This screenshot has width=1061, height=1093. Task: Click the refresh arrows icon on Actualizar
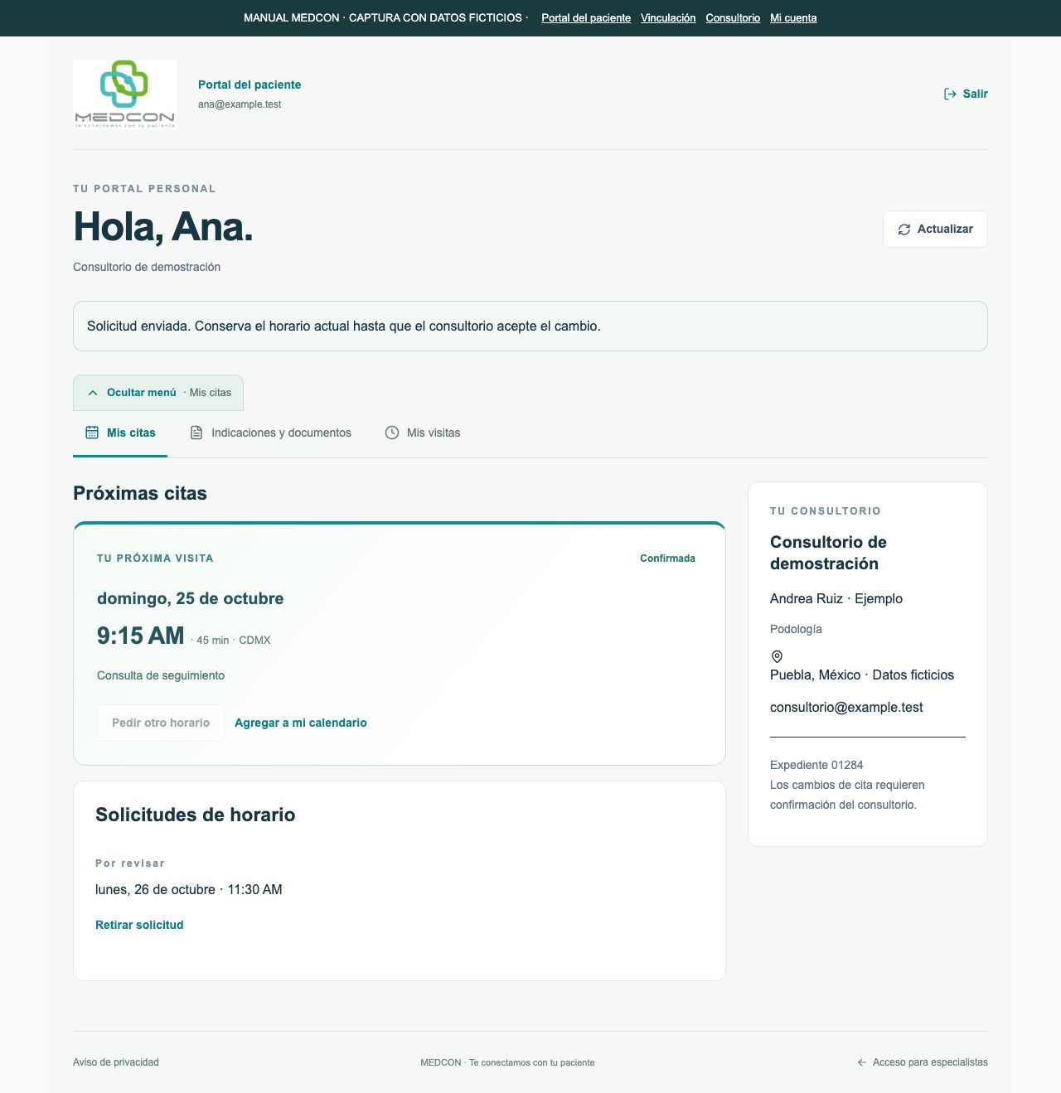(x=904, y=230)
